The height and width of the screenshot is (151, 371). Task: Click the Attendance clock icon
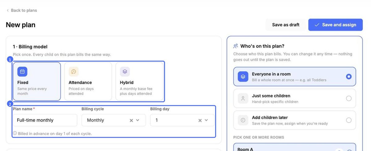click(74, 72)
